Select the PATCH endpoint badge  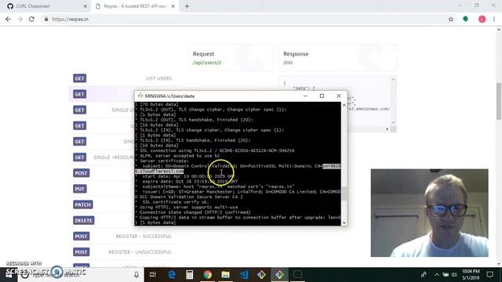pyautogui.click(x=82, y=204)
